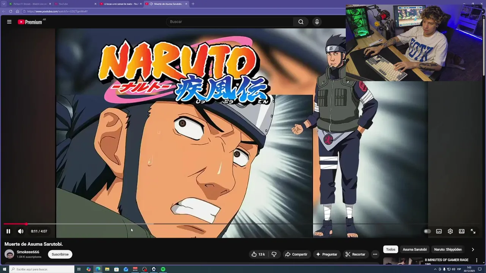Viewport: 486px width, 273px height.
Task: Toggle subtitles captions button
Action: (x=439, y=231)
